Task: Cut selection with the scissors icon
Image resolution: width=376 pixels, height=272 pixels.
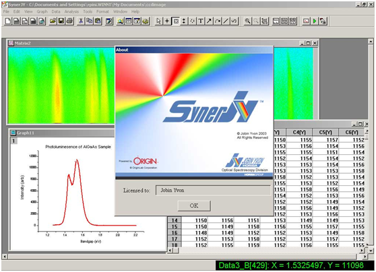Action: [x=81, y=22]
